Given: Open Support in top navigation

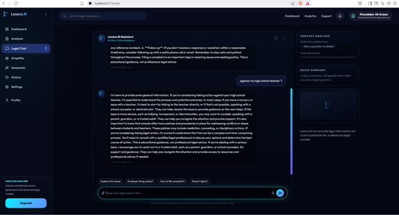Looking at the screenshot, I should click(327, 16).
